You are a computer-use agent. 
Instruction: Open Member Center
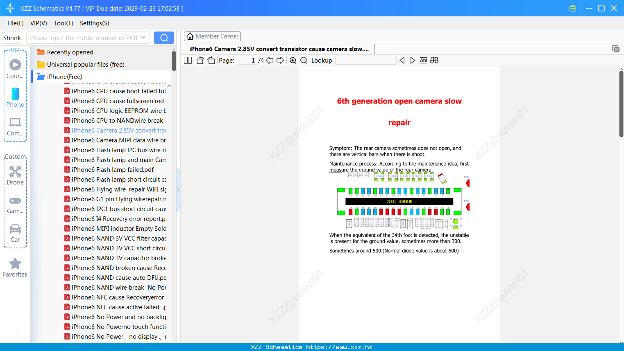pyautogui.click(x=212, y=36)
